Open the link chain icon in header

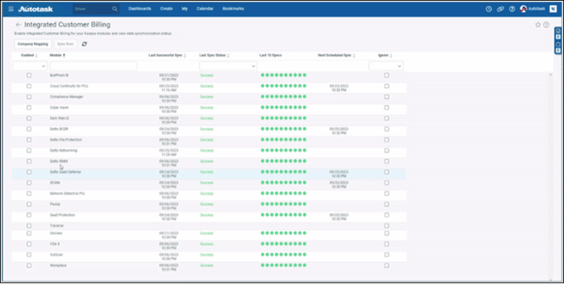[500, 9]
